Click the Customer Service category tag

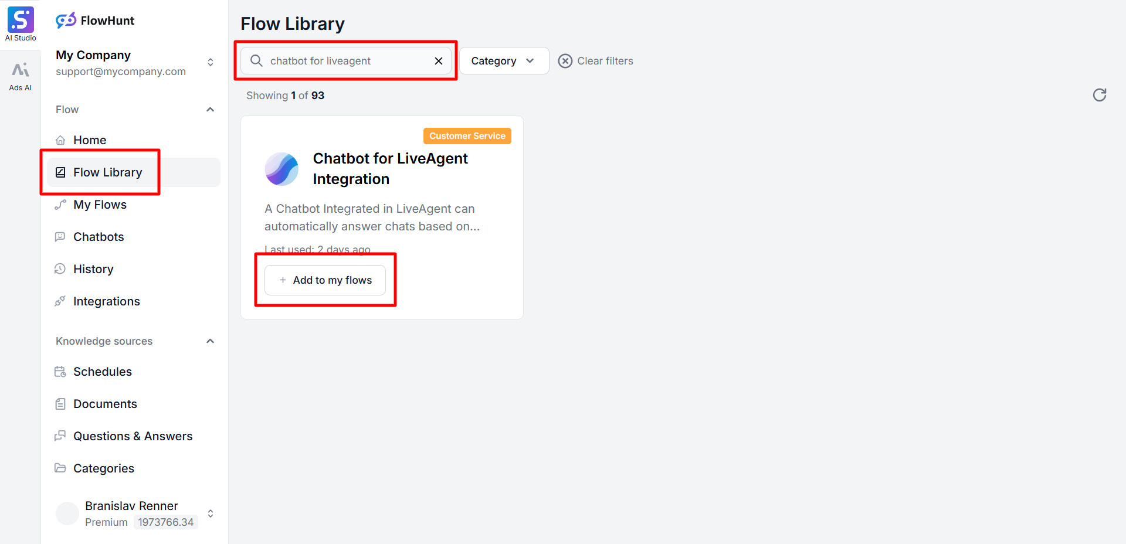coord(467,136)
